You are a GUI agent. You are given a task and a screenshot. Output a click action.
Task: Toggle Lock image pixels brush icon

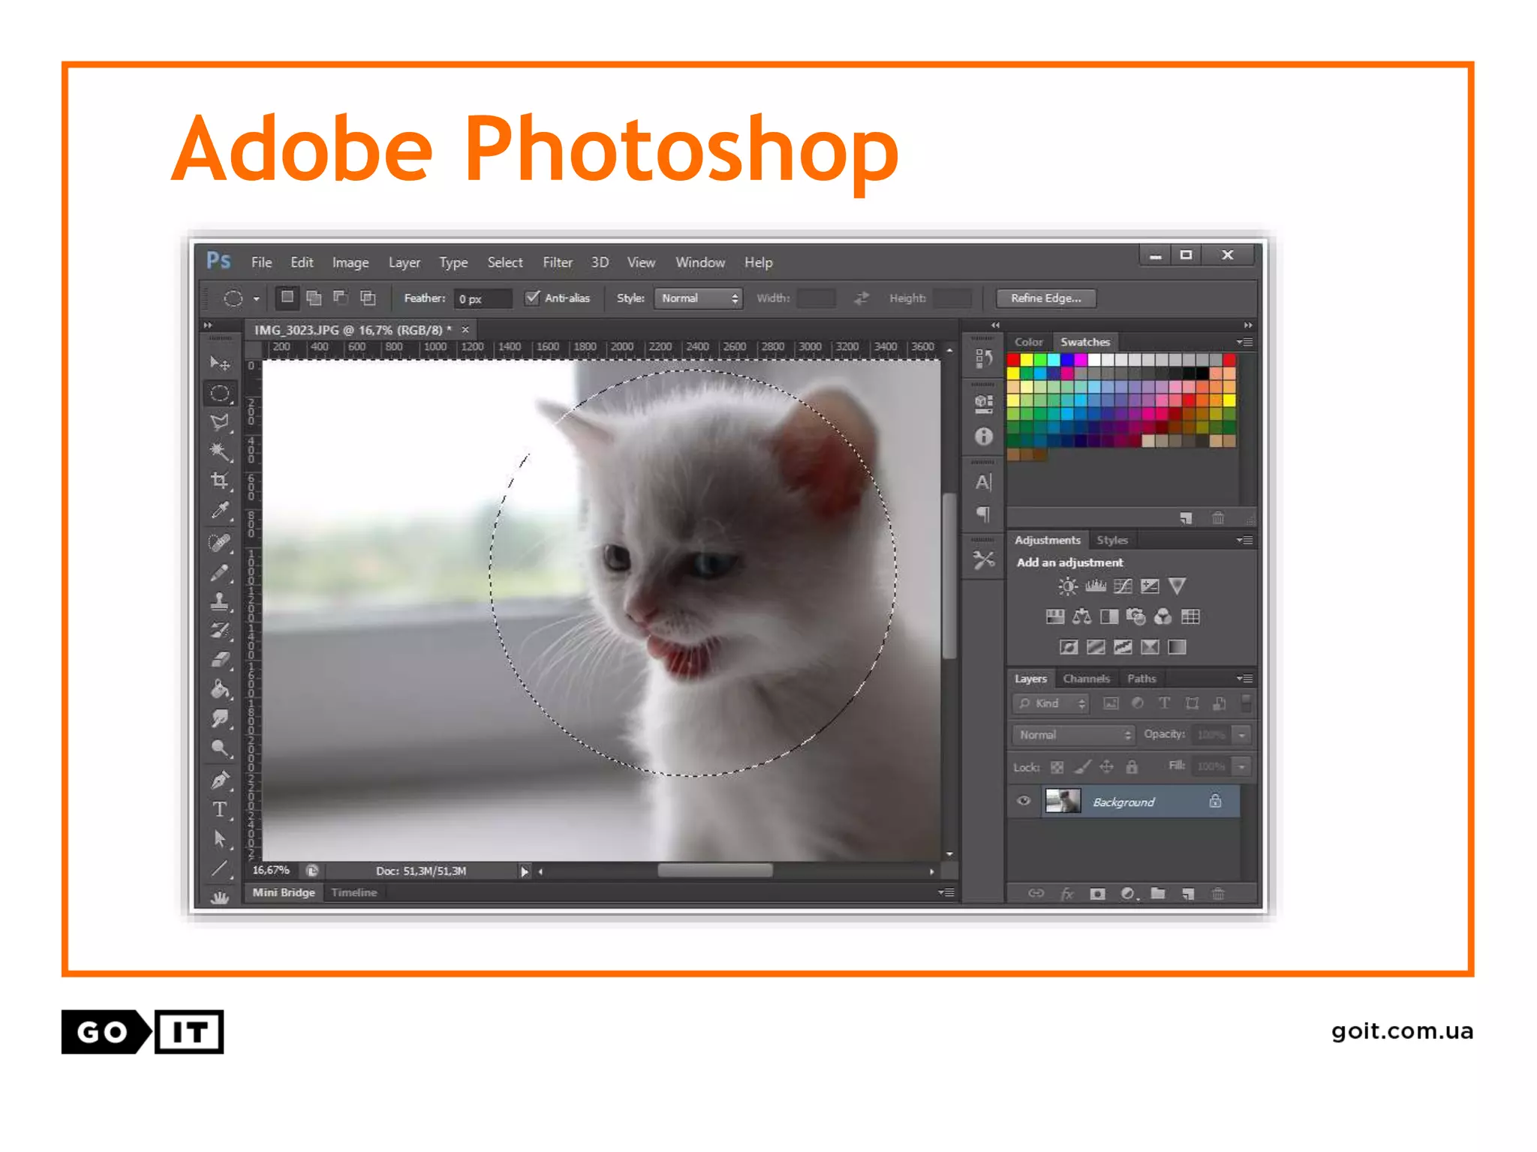pos(1081,766)
